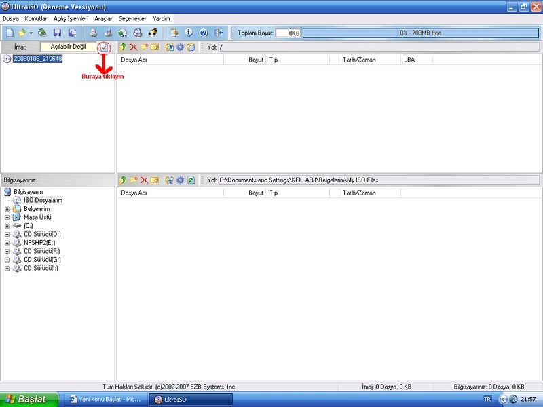Click the Convert image icon

[123, 33]
